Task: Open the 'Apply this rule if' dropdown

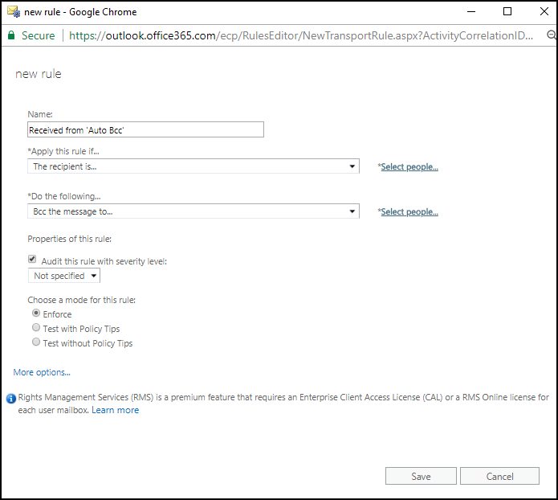Action: (x=193, y=166)
